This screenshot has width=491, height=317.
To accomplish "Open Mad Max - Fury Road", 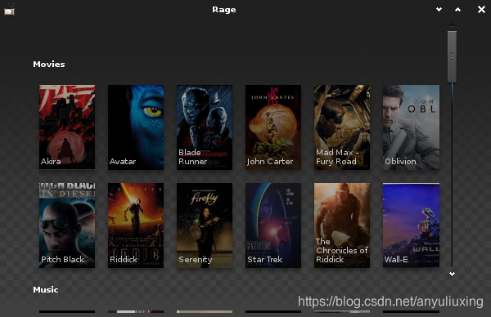I will tap(342, 127).
